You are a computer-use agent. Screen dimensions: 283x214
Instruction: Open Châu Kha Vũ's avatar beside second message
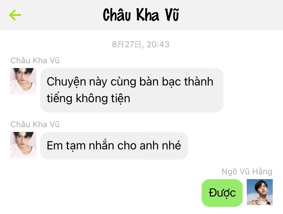pos(23,145)
